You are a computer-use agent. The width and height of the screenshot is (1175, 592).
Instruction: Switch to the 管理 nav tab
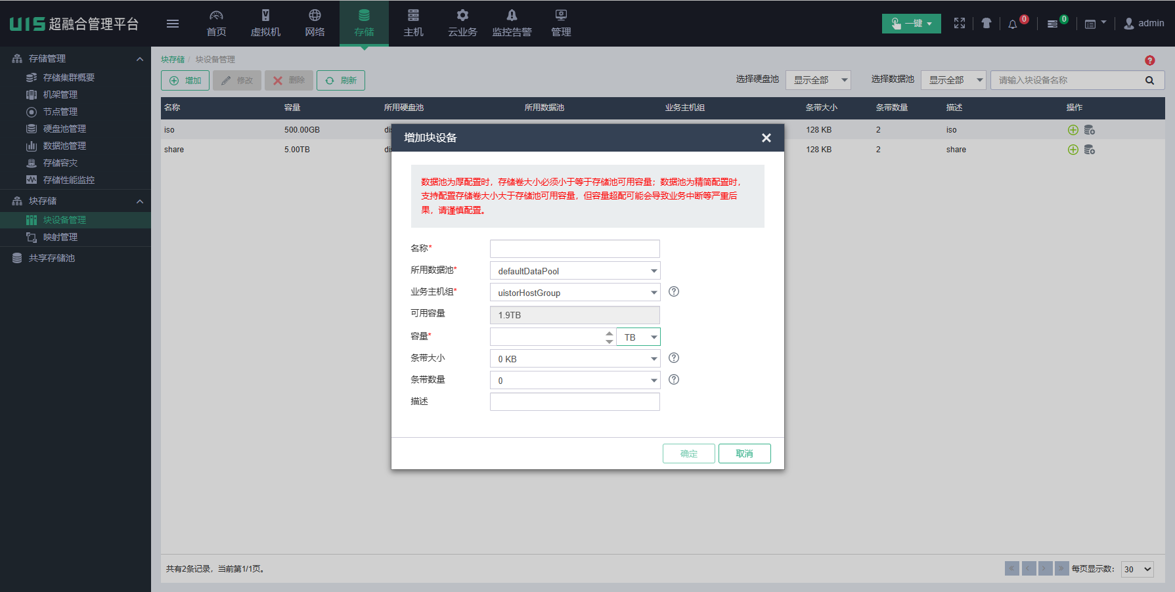[x=561, y=24]
